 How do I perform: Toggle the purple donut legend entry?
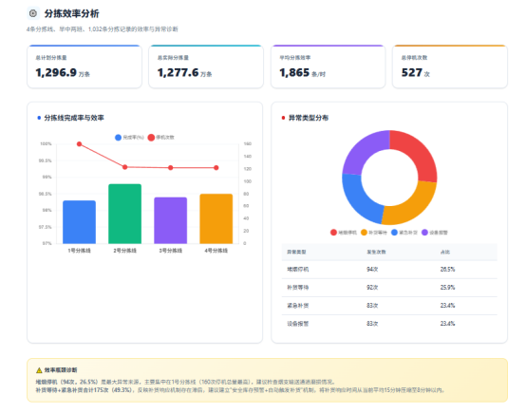click(435, 232)
